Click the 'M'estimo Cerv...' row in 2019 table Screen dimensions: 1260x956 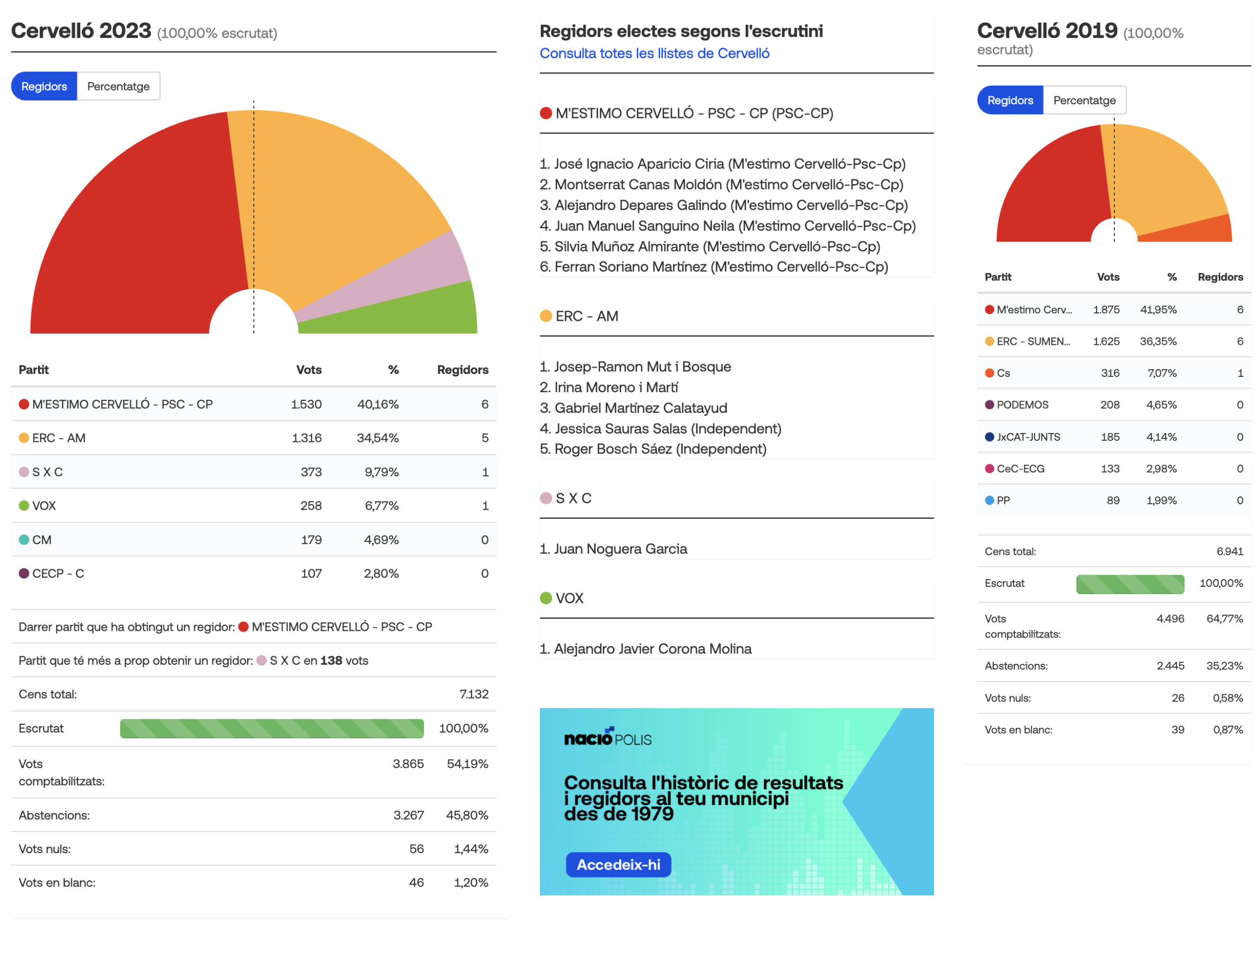point(1114,310)
